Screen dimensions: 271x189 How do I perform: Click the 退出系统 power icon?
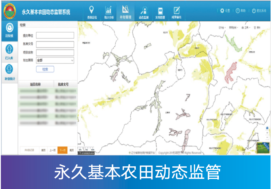(x=254, y=11)
